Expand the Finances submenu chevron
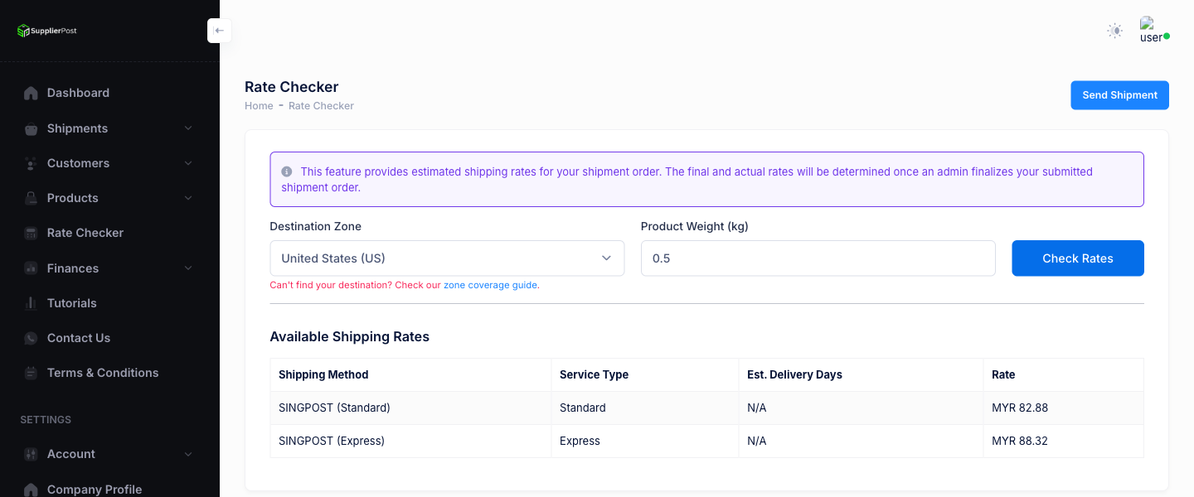This screenshot has width=1194, height=497. tap(188, 268)
